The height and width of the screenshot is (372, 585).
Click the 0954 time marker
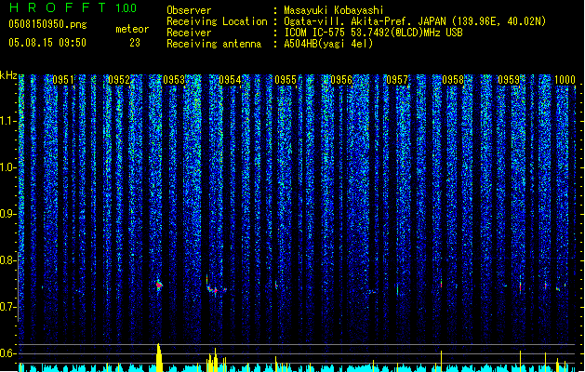click(x=230, y=80)
